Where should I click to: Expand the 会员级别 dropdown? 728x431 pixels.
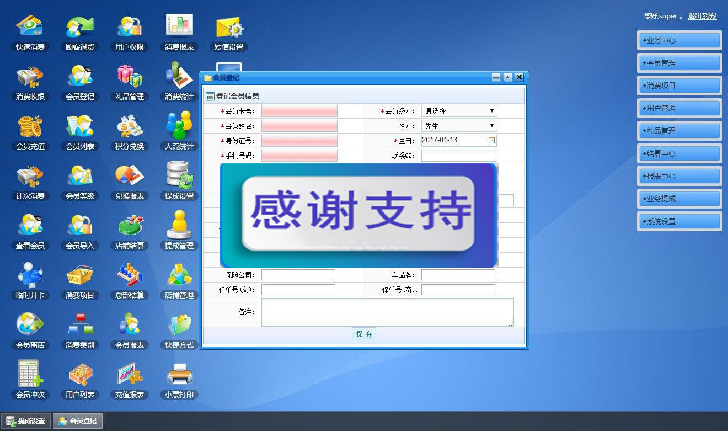coord(459,111)
